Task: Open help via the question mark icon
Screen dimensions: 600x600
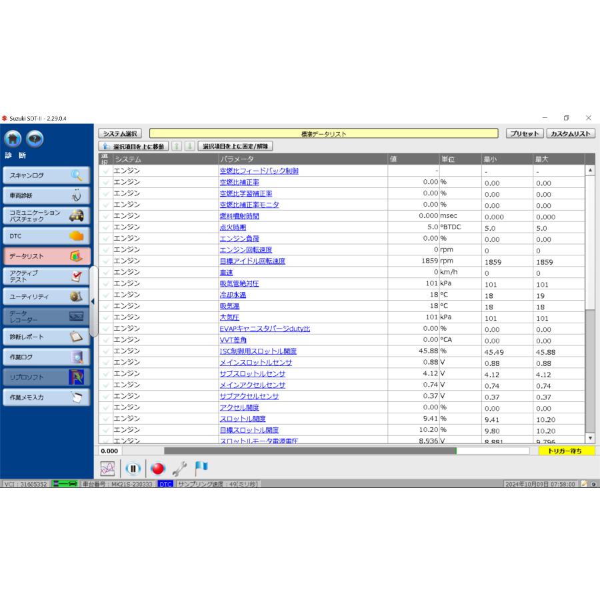Action: point(35,139)
